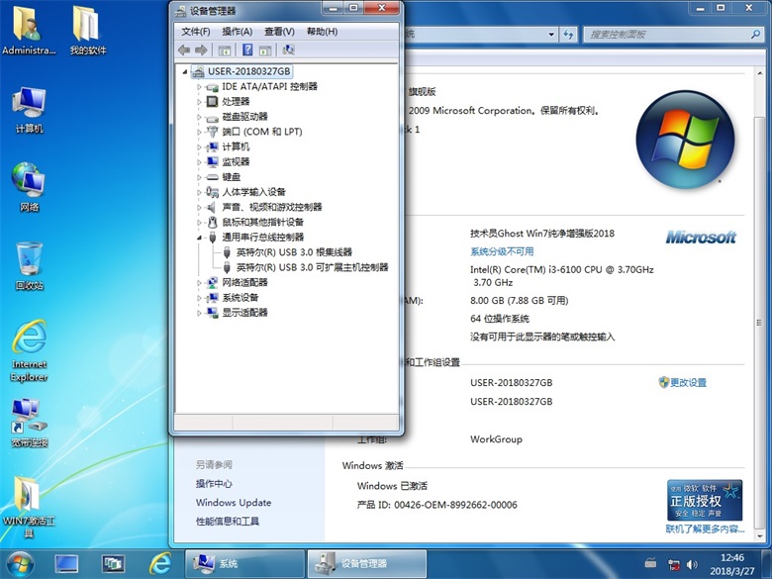Image resolution: width=772 pixels, height=579 pixels.
Task: Click the Help icon in Device Manager toolbar
Action: pyautogui.click(x=247, y=49)
